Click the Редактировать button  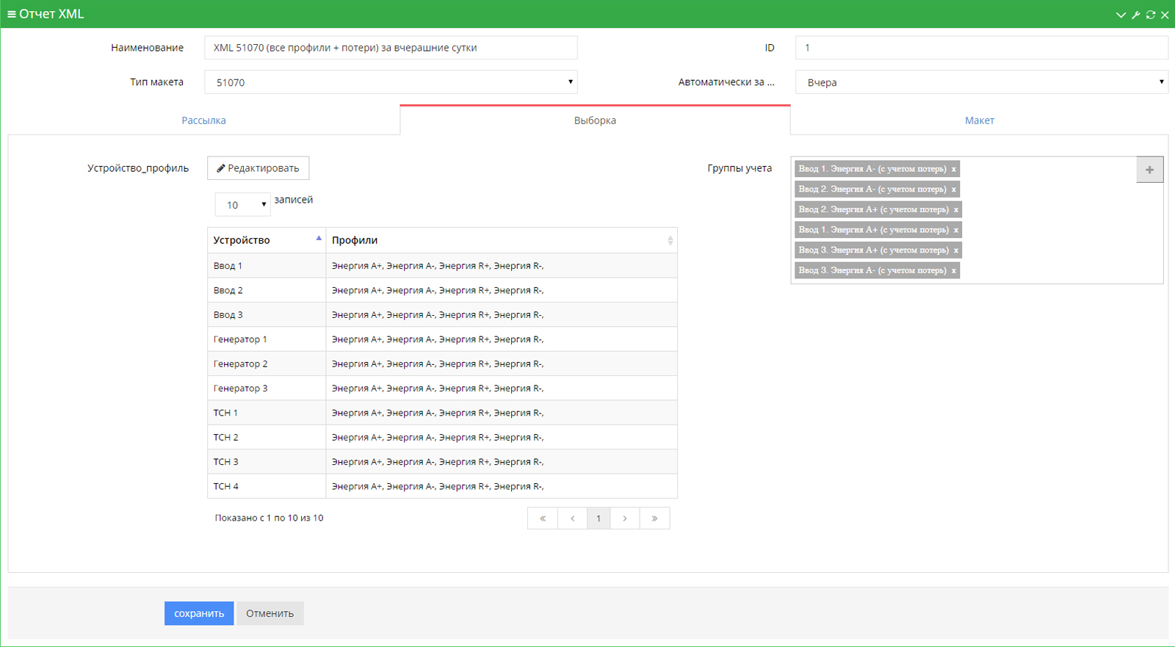258,168
